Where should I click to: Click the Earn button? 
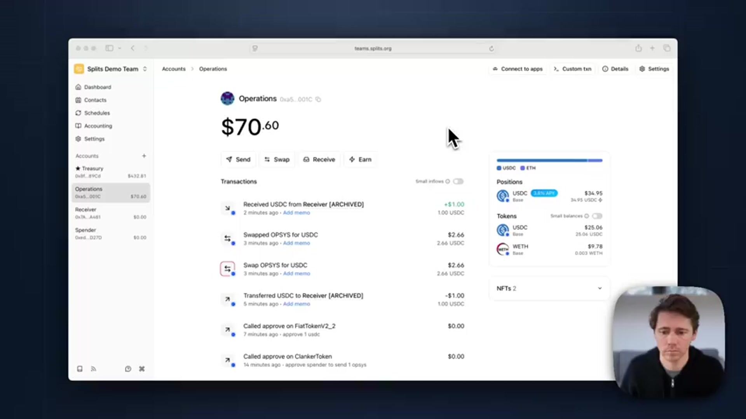pyautogui.click(x=360, y=159)
